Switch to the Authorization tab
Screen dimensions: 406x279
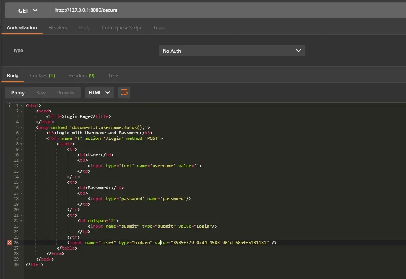click(x=22, y=28)
